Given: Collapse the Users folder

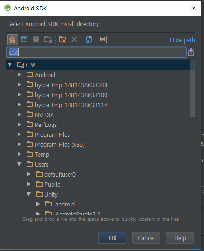Looking at the screenshot, I should coord(19,164).
